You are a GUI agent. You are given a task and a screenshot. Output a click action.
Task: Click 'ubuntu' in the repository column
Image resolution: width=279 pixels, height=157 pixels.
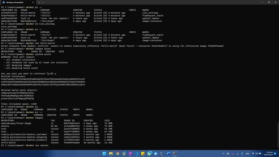tap(5, 126)
